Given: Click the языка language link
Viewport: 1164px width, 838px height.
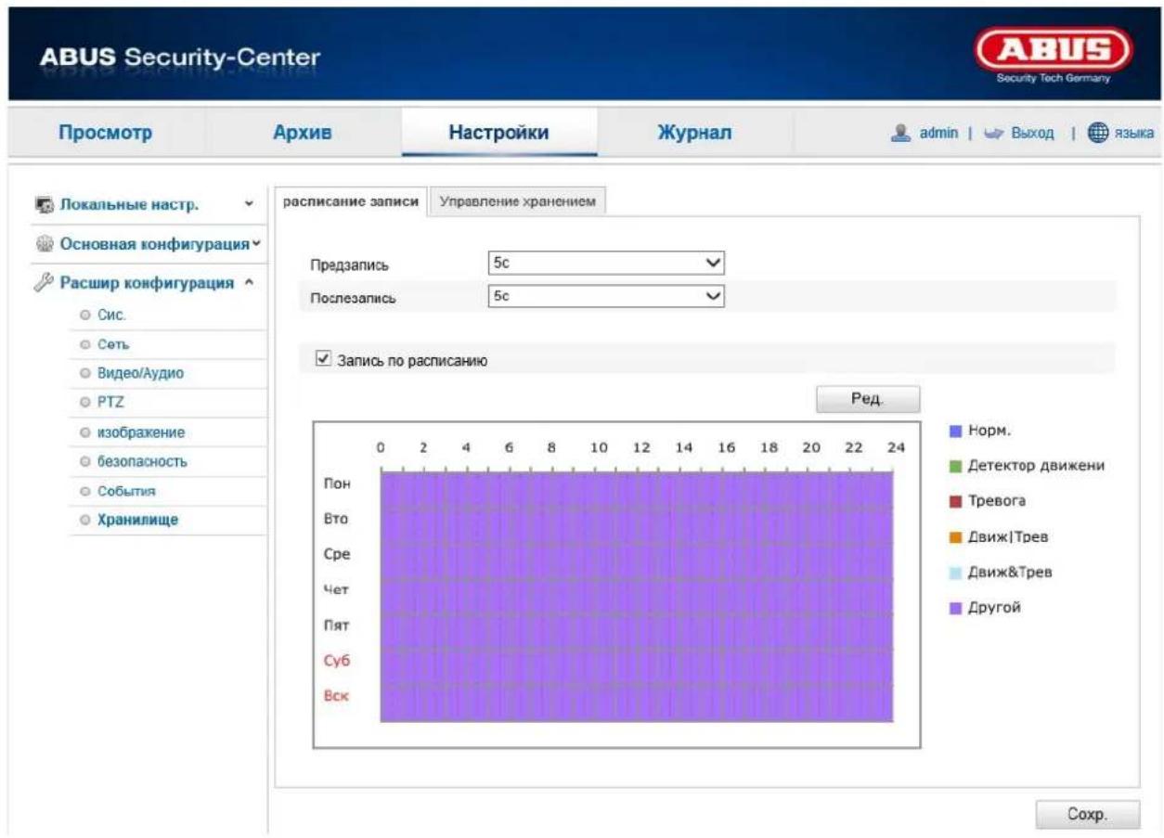Looking at the screenshot, I should tap(1133, 134).
